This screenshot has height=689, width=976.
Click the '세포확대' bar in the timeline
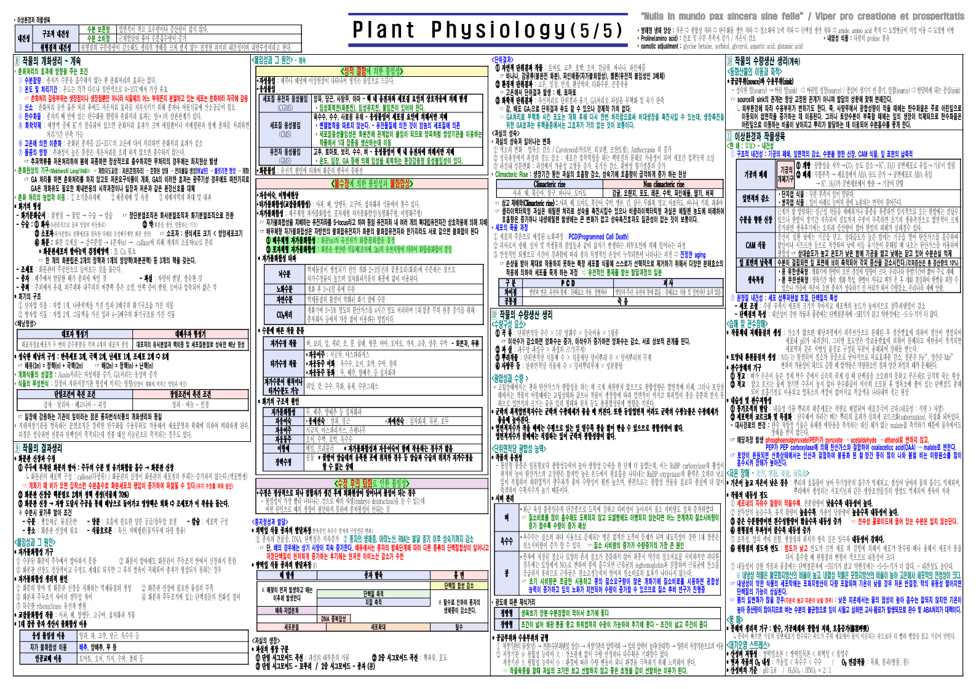coord(379,627)
